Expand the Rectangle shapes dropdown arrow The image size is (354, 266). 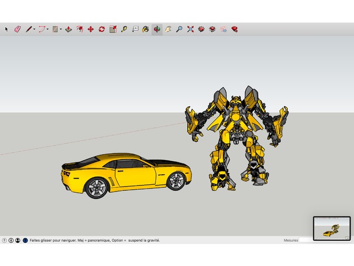tap(61, 29)
